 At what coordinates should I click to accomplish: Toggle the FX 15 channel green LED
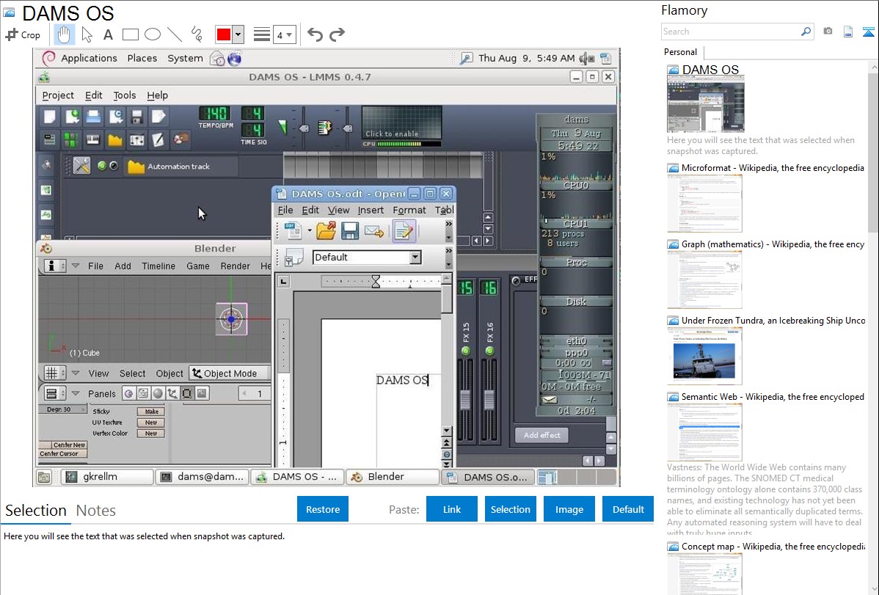click(465, 351)
